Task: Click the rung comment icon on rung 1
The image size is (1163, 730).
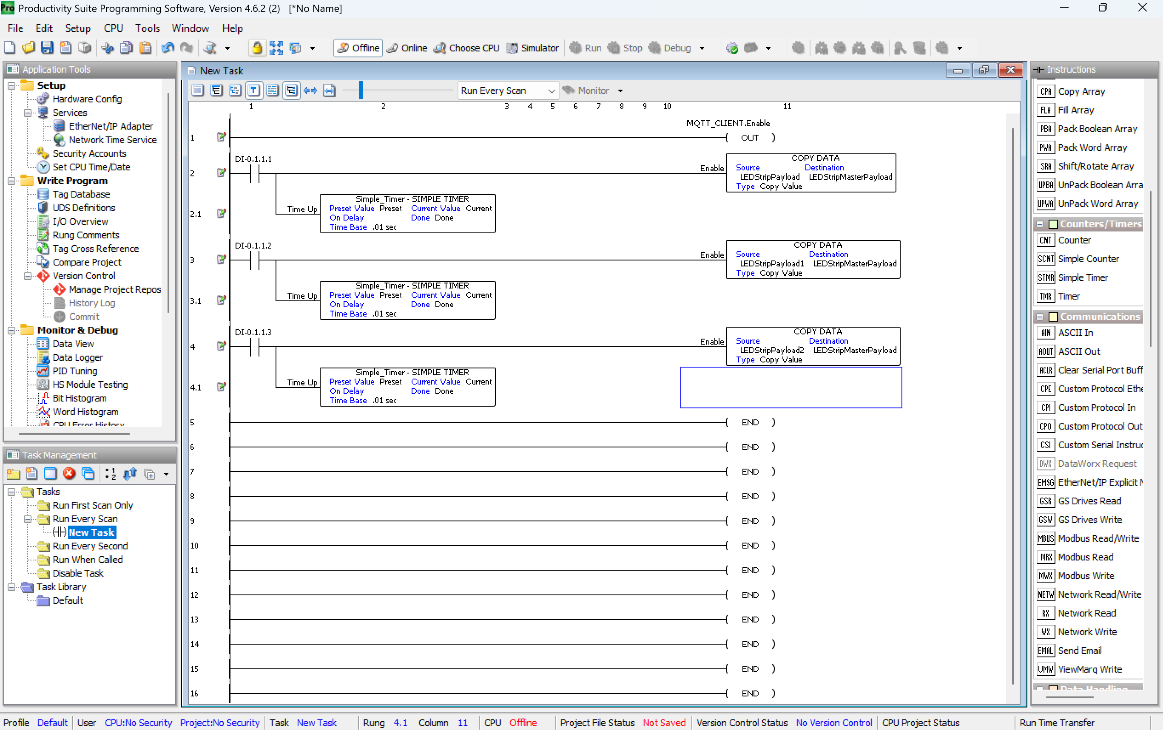Action: [x=221, y=138]
